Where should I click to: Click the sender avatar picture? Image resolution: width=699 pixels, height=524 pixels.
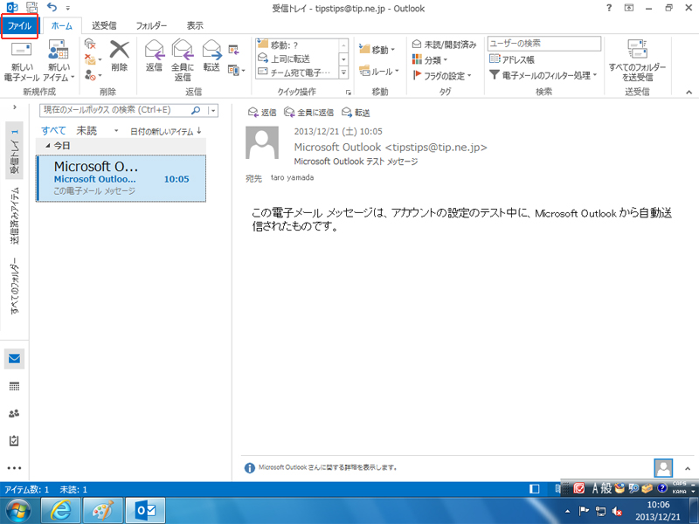[x=262, y=142]
